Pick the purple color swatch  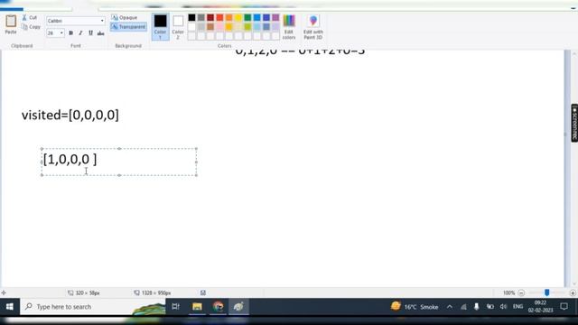click(275, 17)
